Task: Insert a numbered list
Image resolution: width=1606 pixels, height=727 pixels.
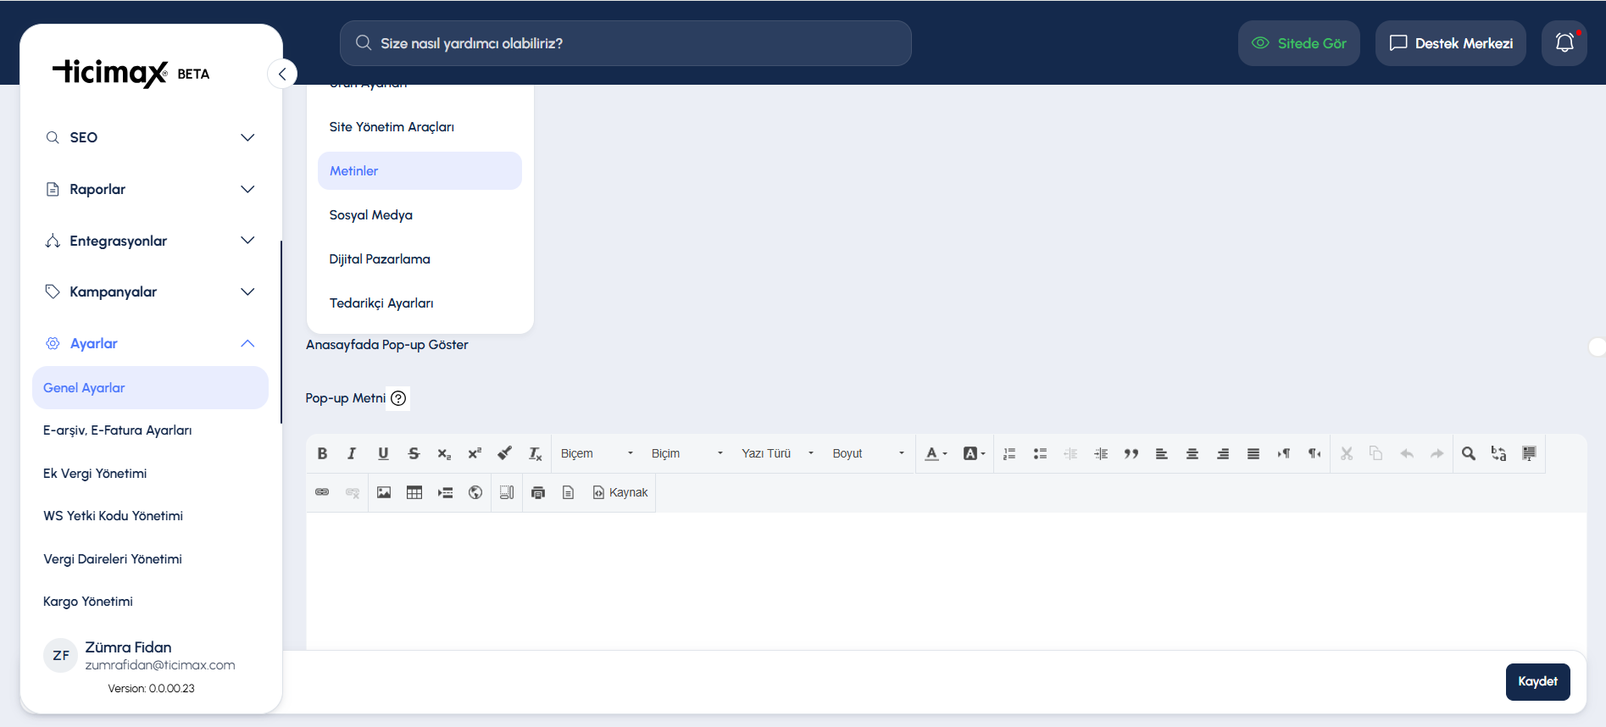Action: coord(1009,453)
